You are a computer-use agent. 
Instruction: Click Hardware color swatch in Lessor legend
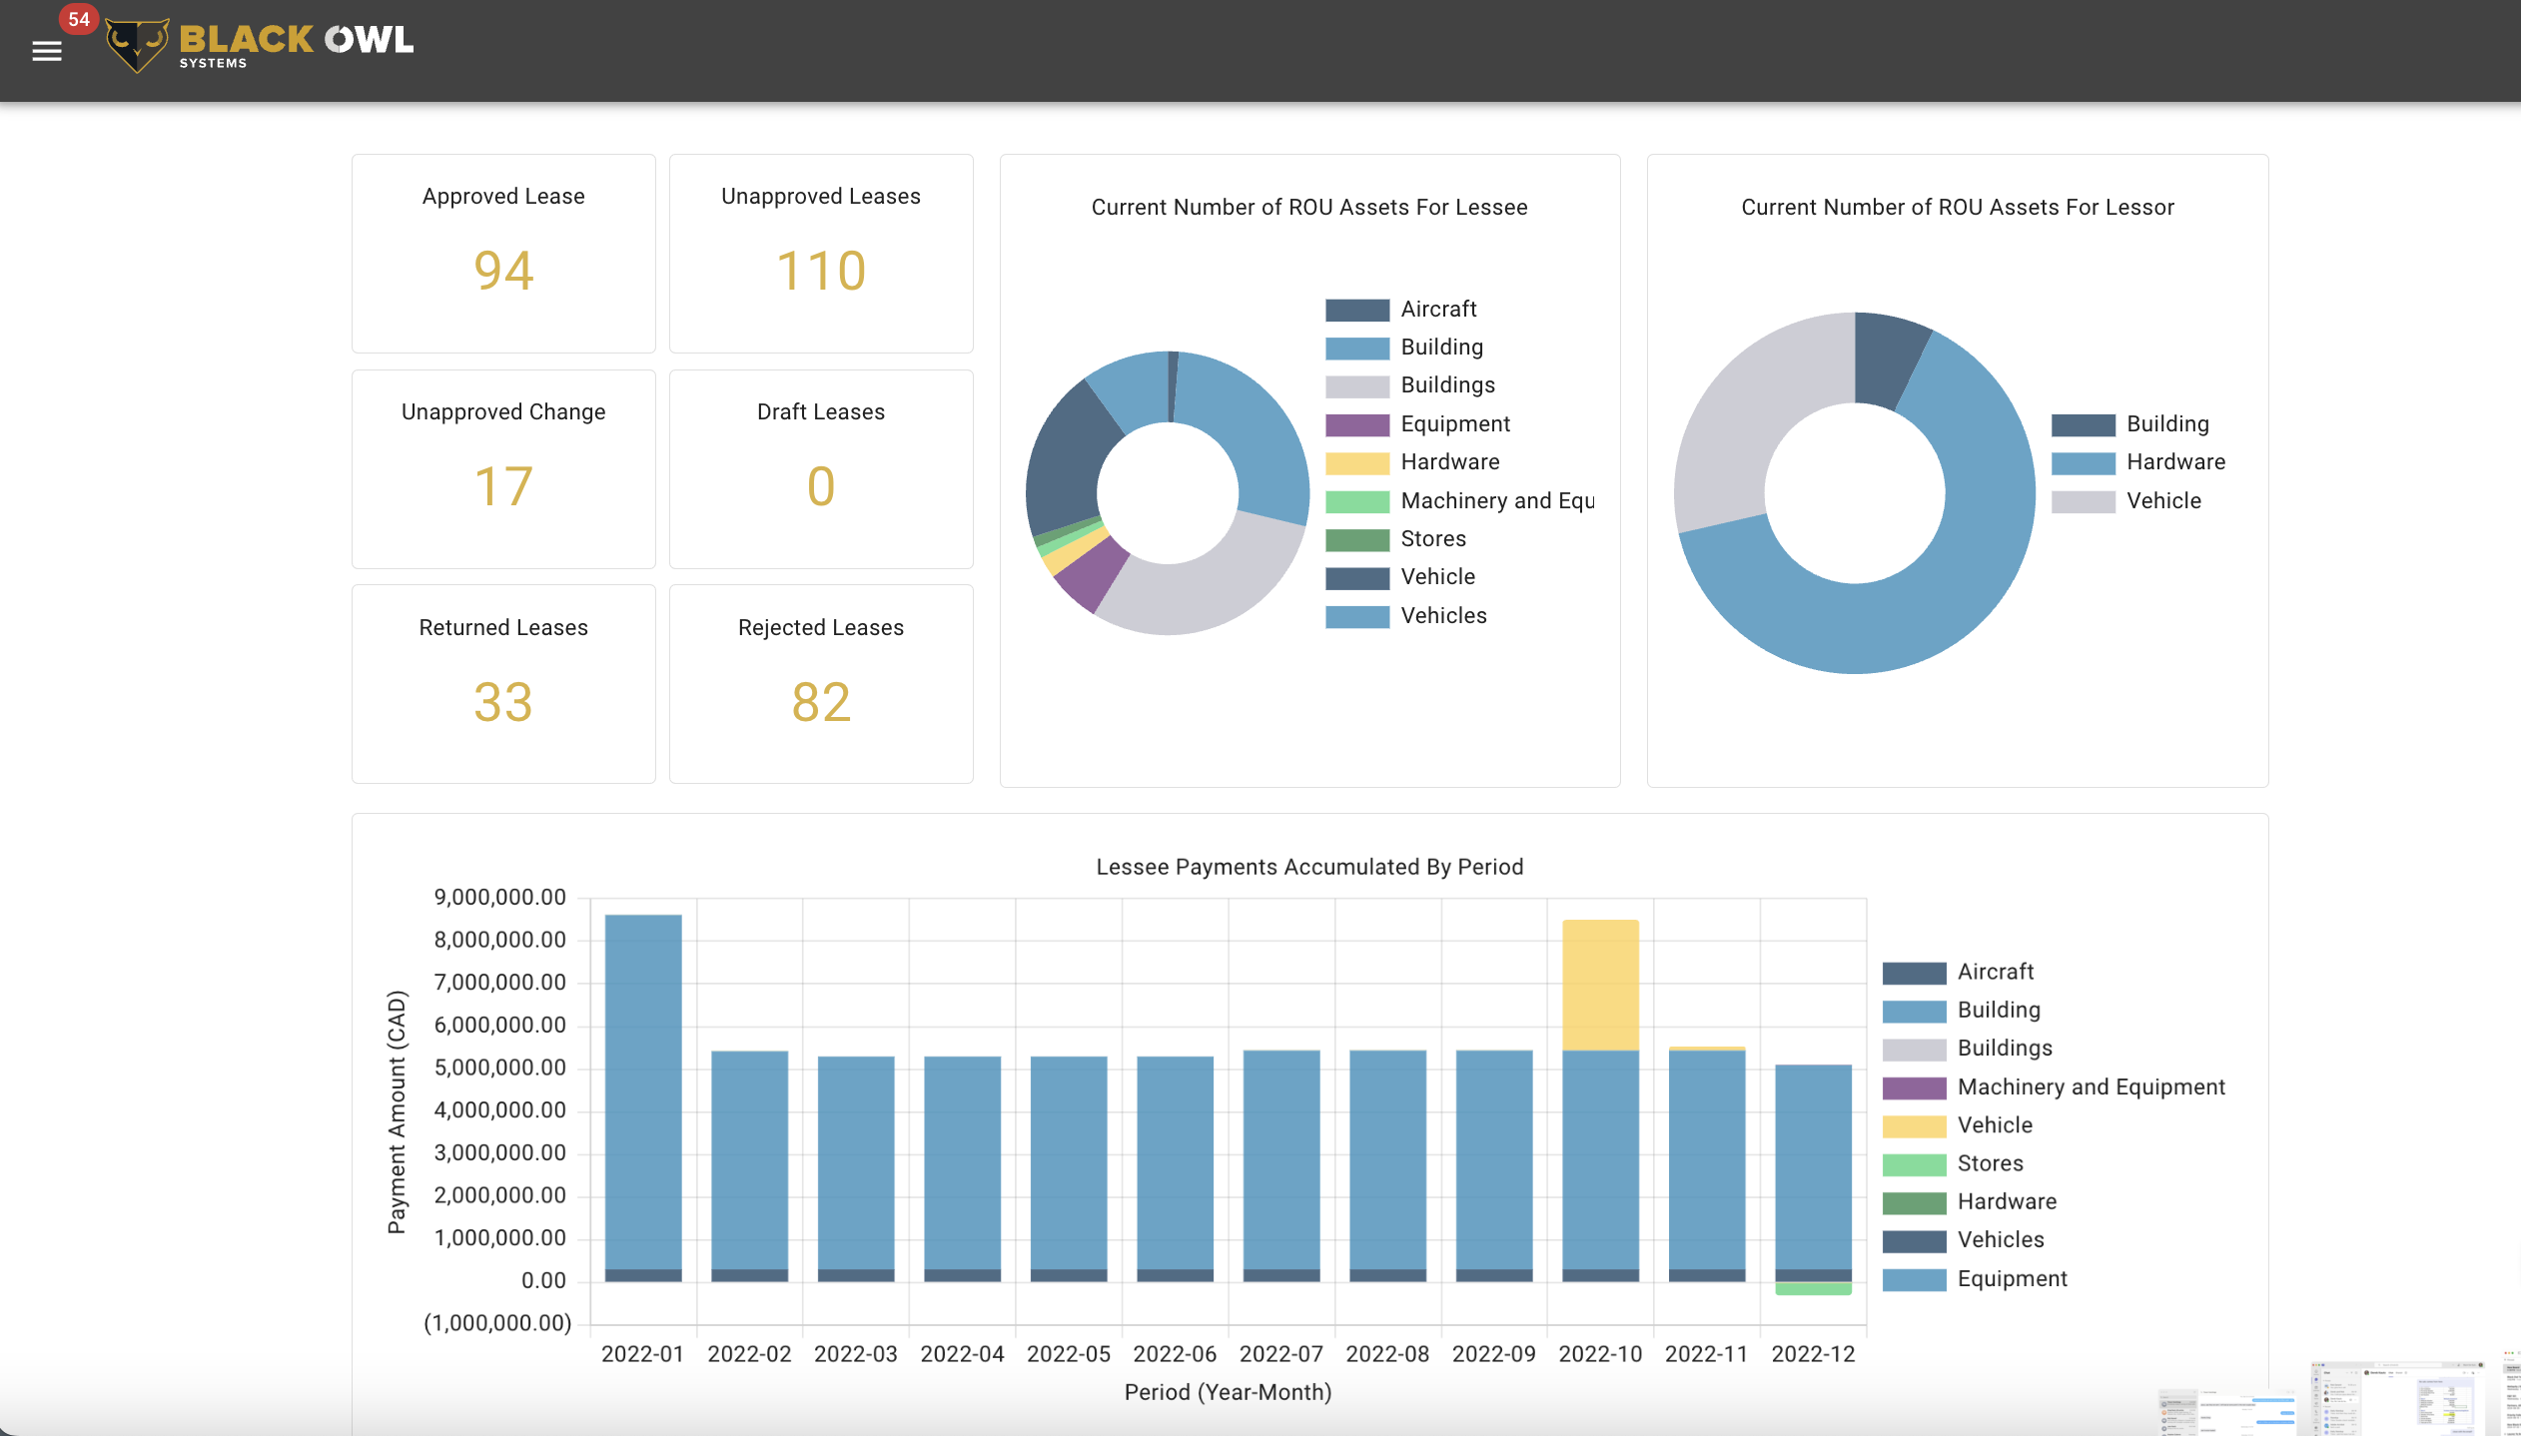2083,463
